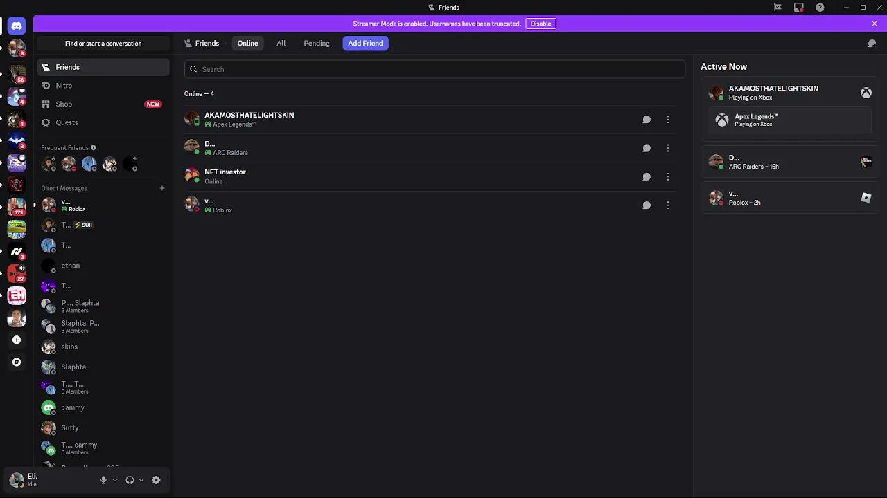
Task: Message the friend playing Roblox
Action: pos(647,205)
